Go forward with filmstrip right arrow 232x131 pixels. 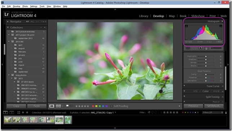(x=27, y=113)
